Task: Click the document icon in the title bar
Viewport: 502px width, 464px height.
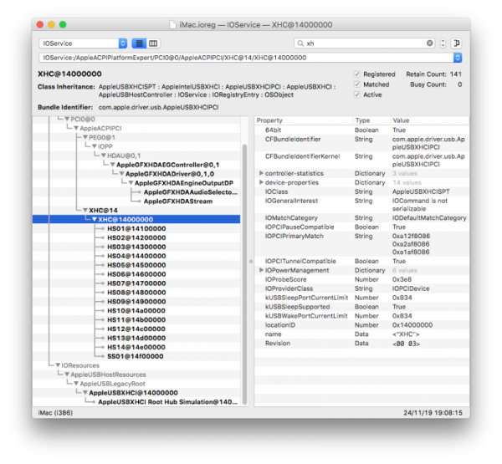Action: coord(172,24)
